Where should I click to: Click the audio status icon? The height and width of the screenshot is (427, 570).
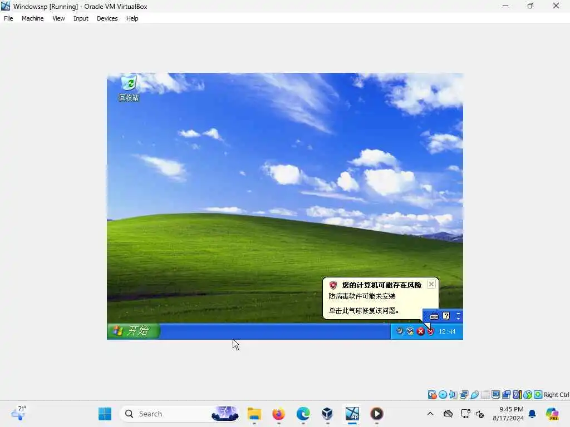[453, 395]
